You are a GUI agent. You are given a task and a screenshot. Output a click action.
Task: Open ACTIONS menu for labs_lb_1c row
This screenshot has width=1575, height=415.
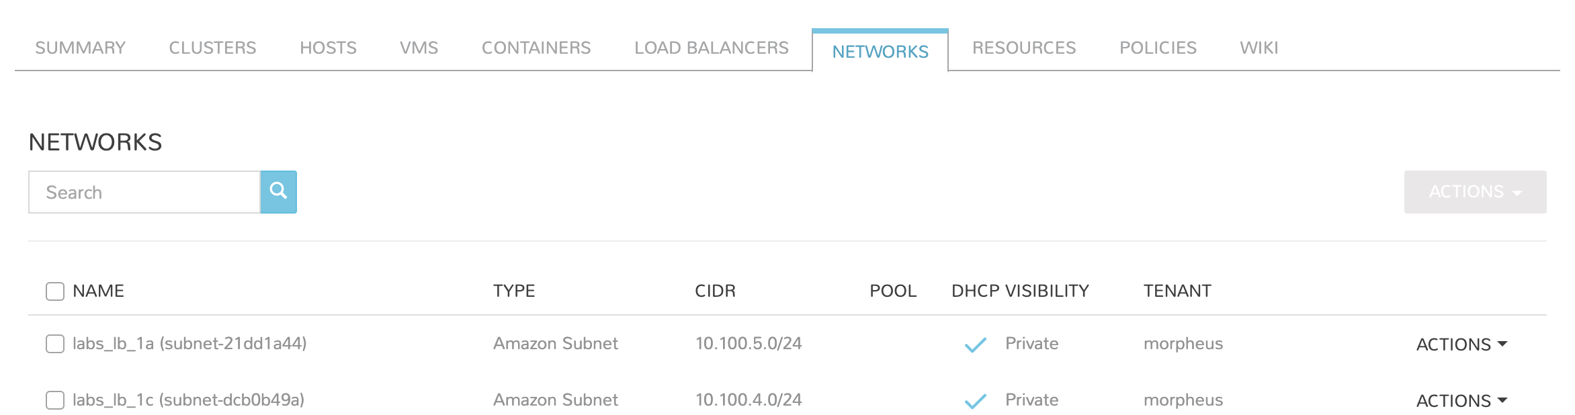click(x=1460, y=400)
